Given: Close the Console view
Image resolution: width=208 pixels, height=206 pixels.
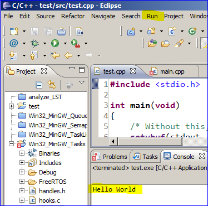Looking at the screenshot, I should (x=202, y=156).
